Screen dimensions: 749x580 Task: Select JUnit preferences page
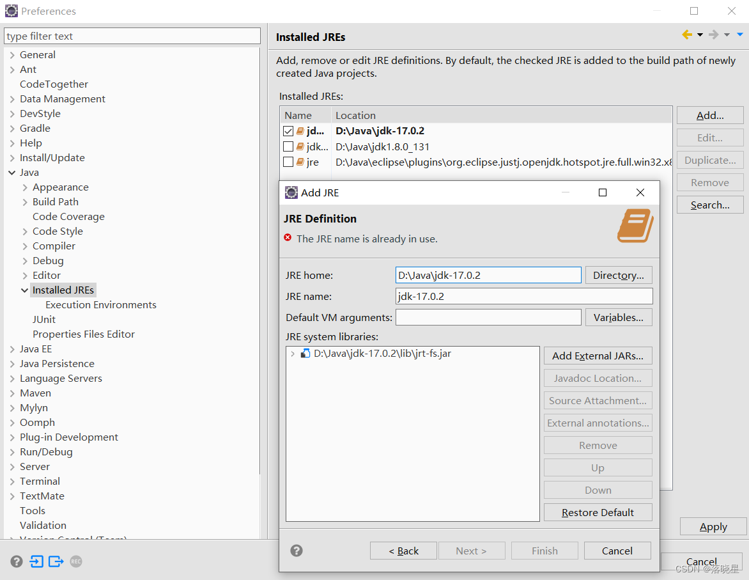click(x=44, y=320)
